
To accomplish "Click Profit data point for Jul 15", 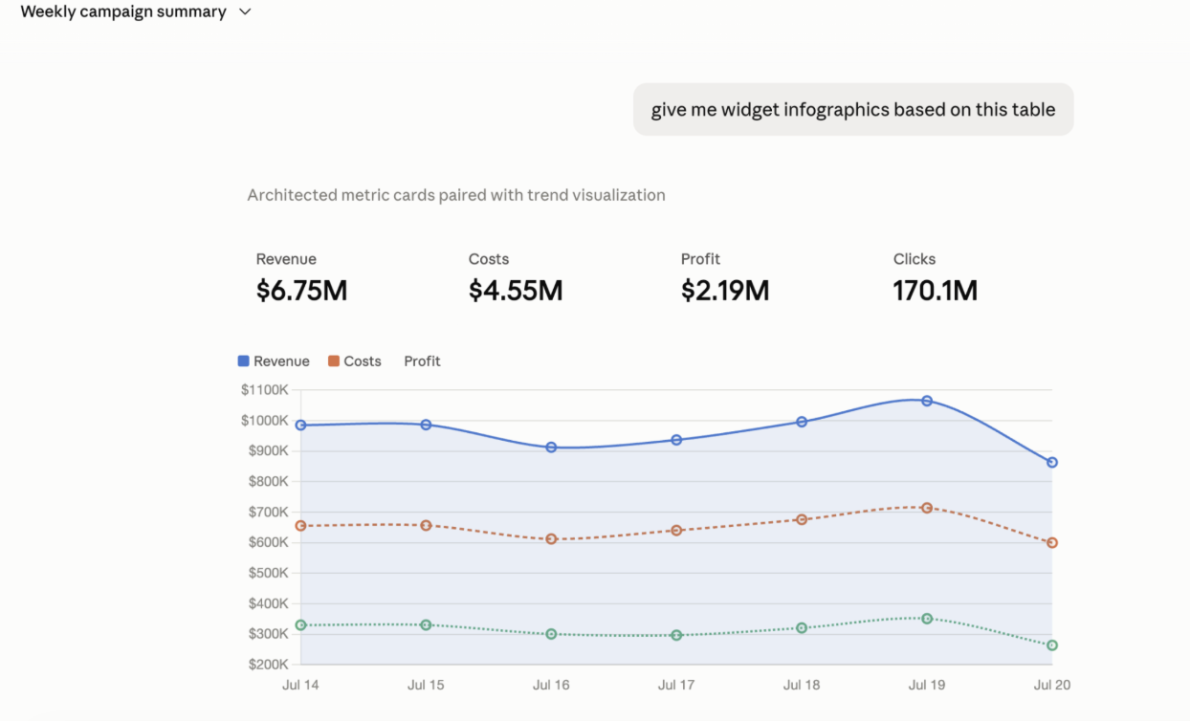I will (x=426, y=625).
